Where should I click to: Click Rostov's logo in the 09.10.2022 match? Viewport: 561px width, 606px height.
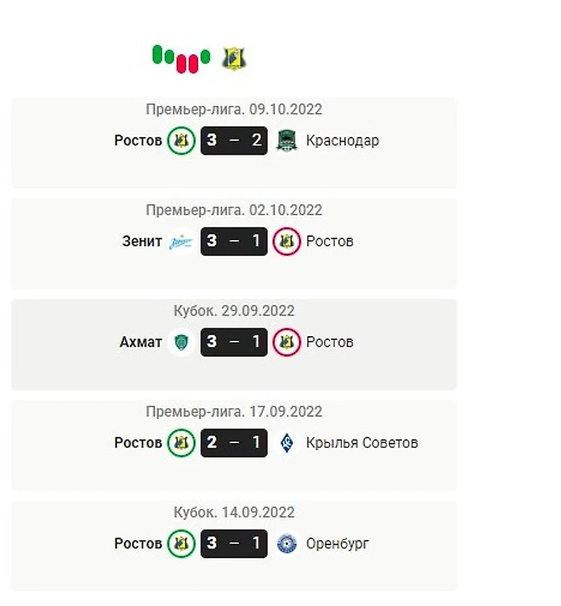pyautogui.click(x=181, y=141)
